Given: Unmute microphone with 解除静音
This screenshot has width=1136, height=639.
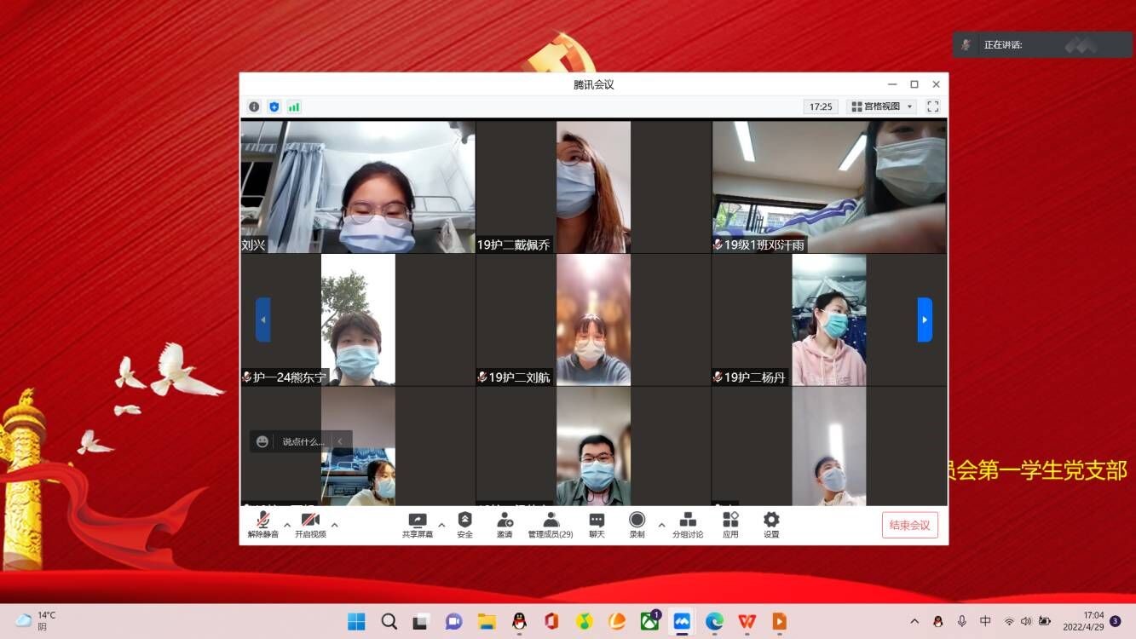Looking at the screenshot, I should [x=263, y=524].
